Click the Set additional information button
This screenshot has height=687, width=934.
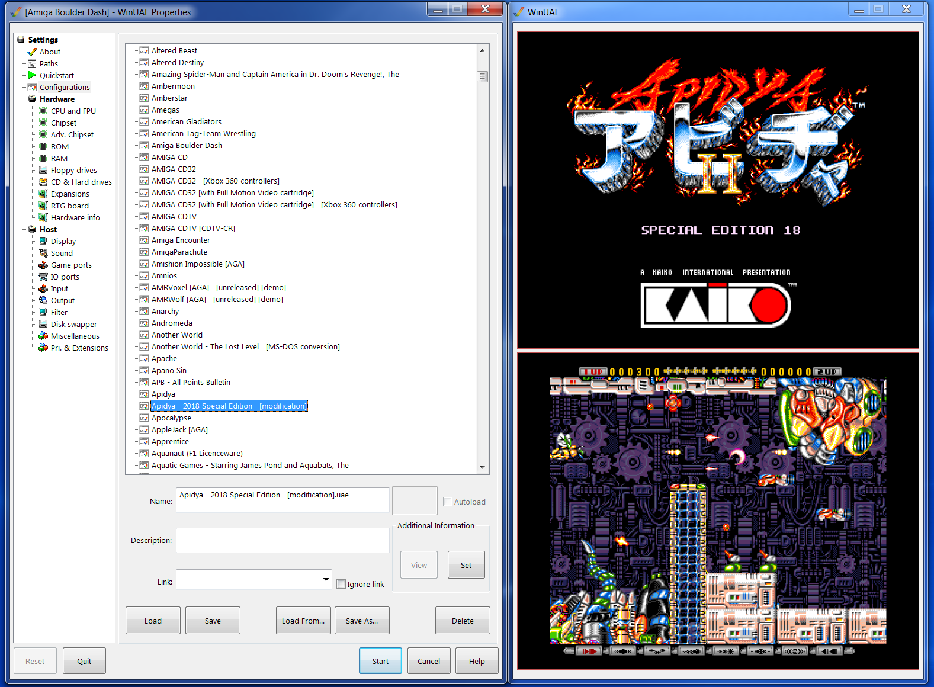point(466,565)
